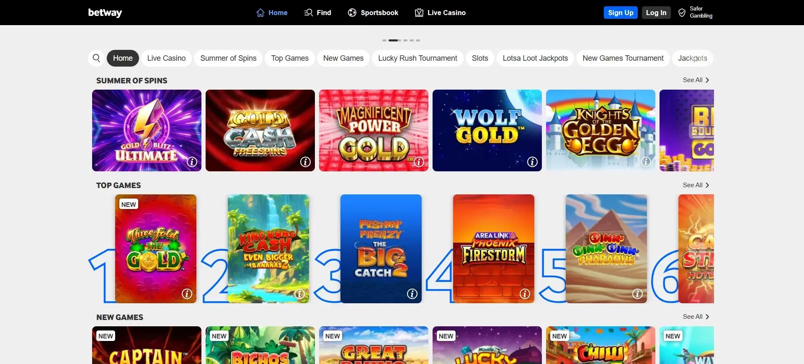The height and width of the screenshot is (364, 804).
Task: Show info for Oink Oink Oink Pharaohs
Action: (637, 294)
